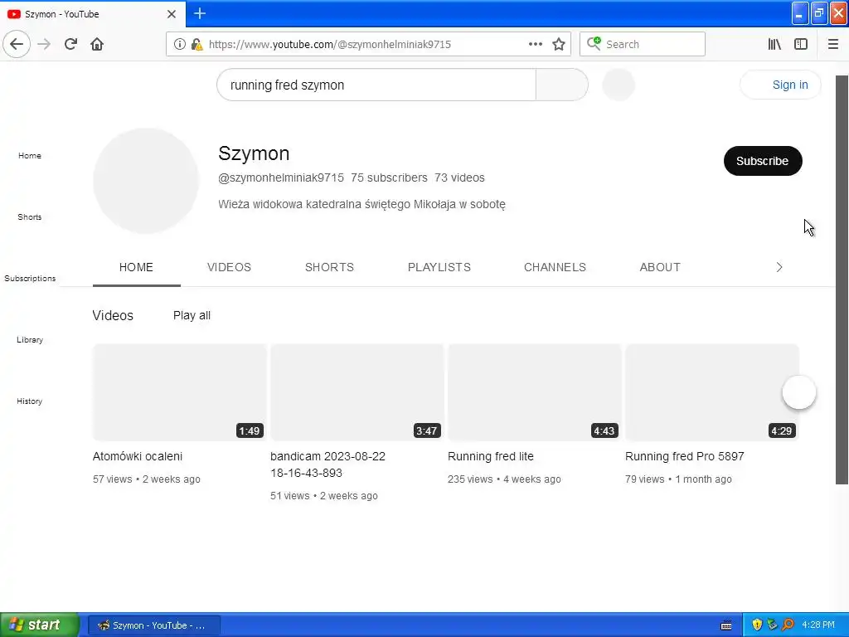The height and width of the screenshot is (637, 849).
Task: Open Shorts in YouTube sidebar
Action: click(x=30, y=216)
